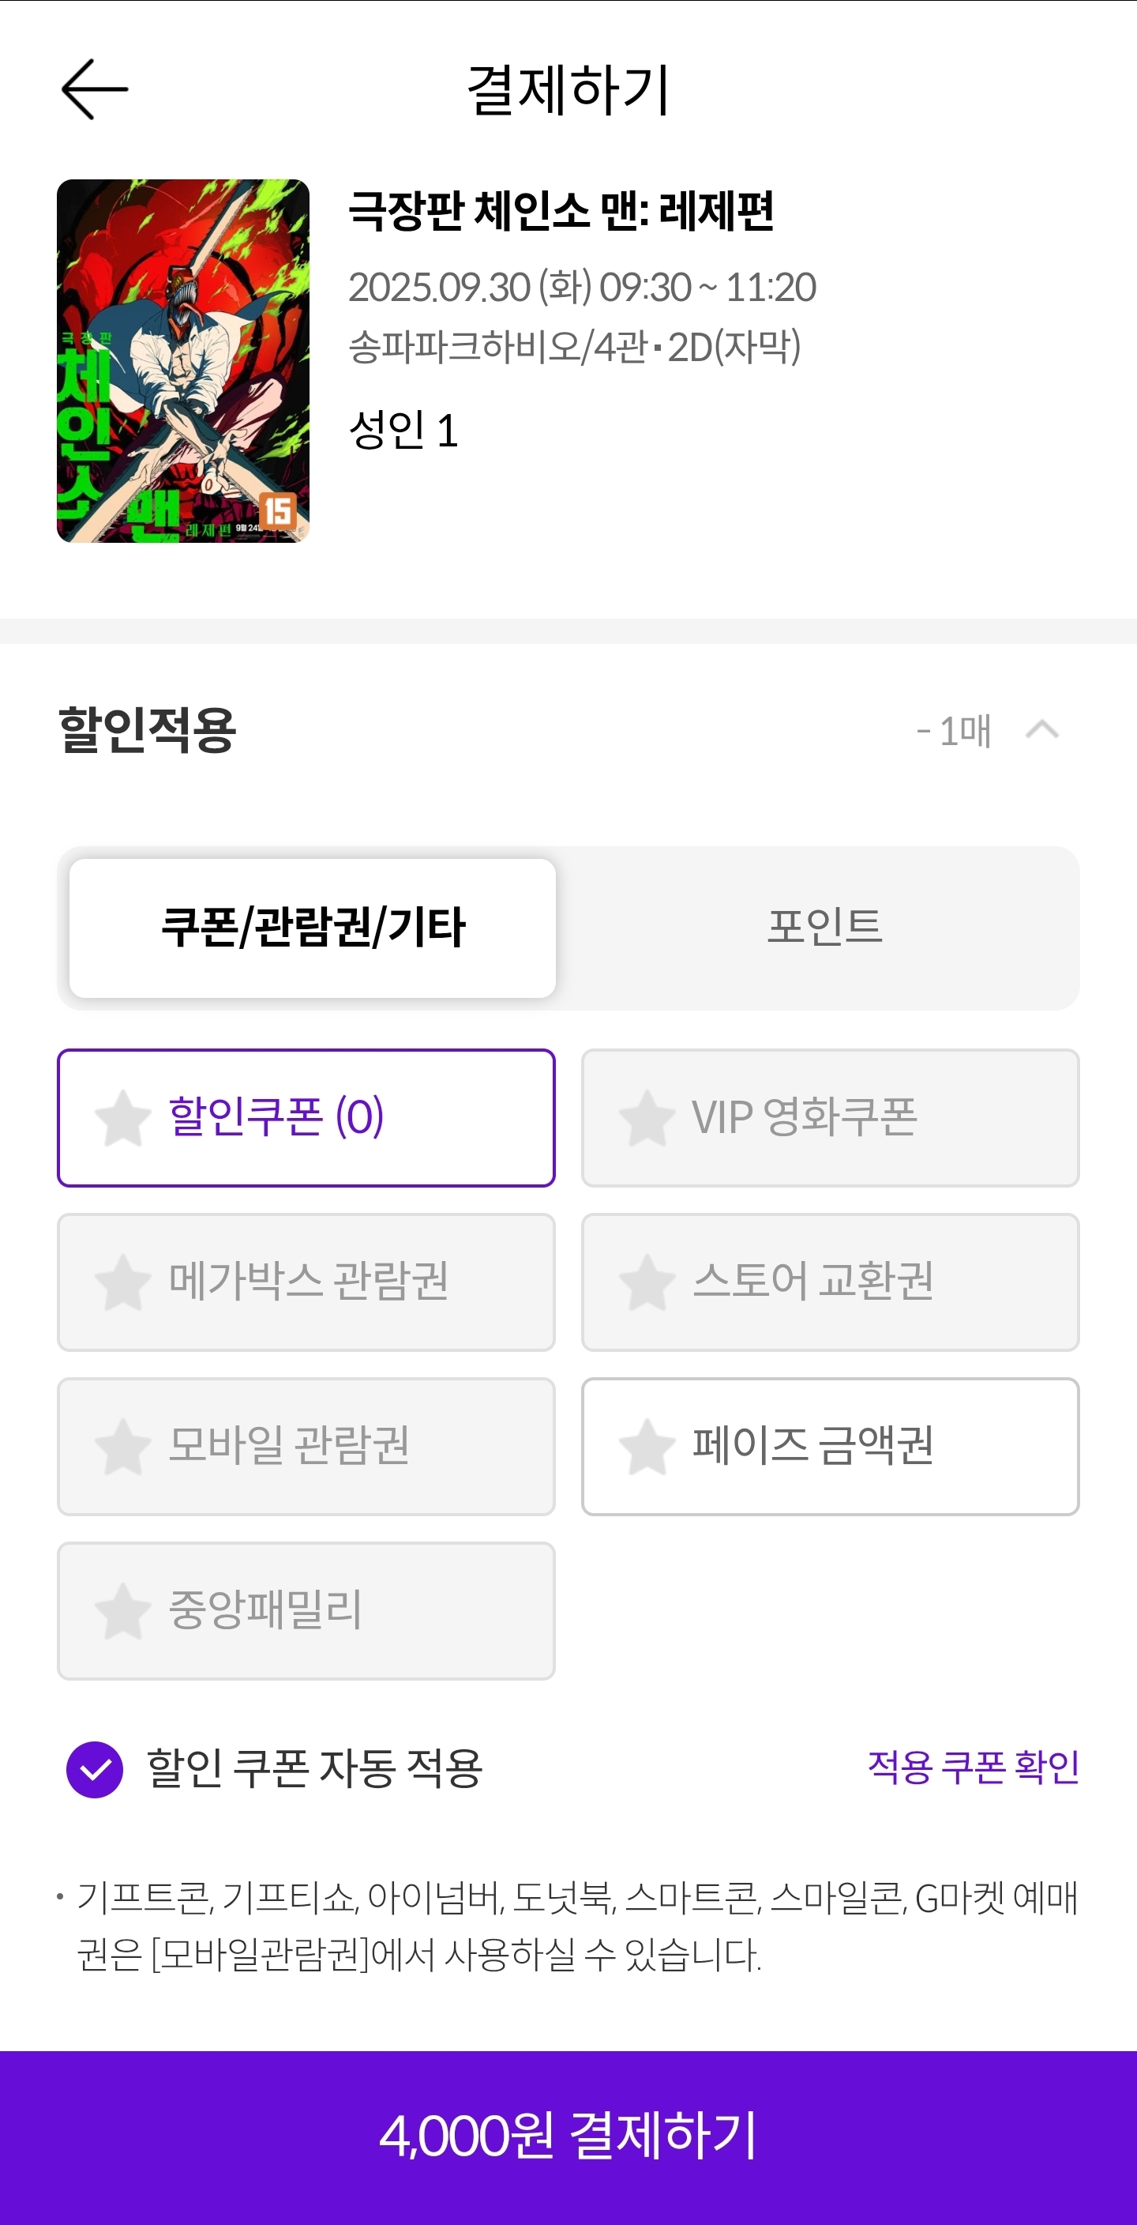Choose the 할인쿠폰 (0) option
The image size is (1137, 2225).
tap(306, 1118)
